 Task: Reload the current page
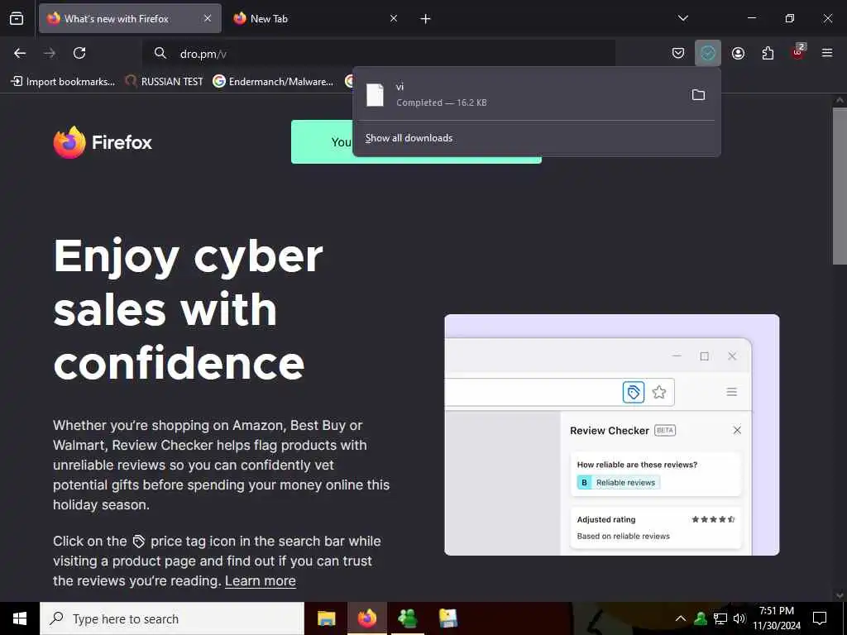79,53
